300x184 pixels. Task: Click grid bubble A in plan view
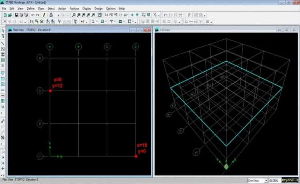click(50, 46)
